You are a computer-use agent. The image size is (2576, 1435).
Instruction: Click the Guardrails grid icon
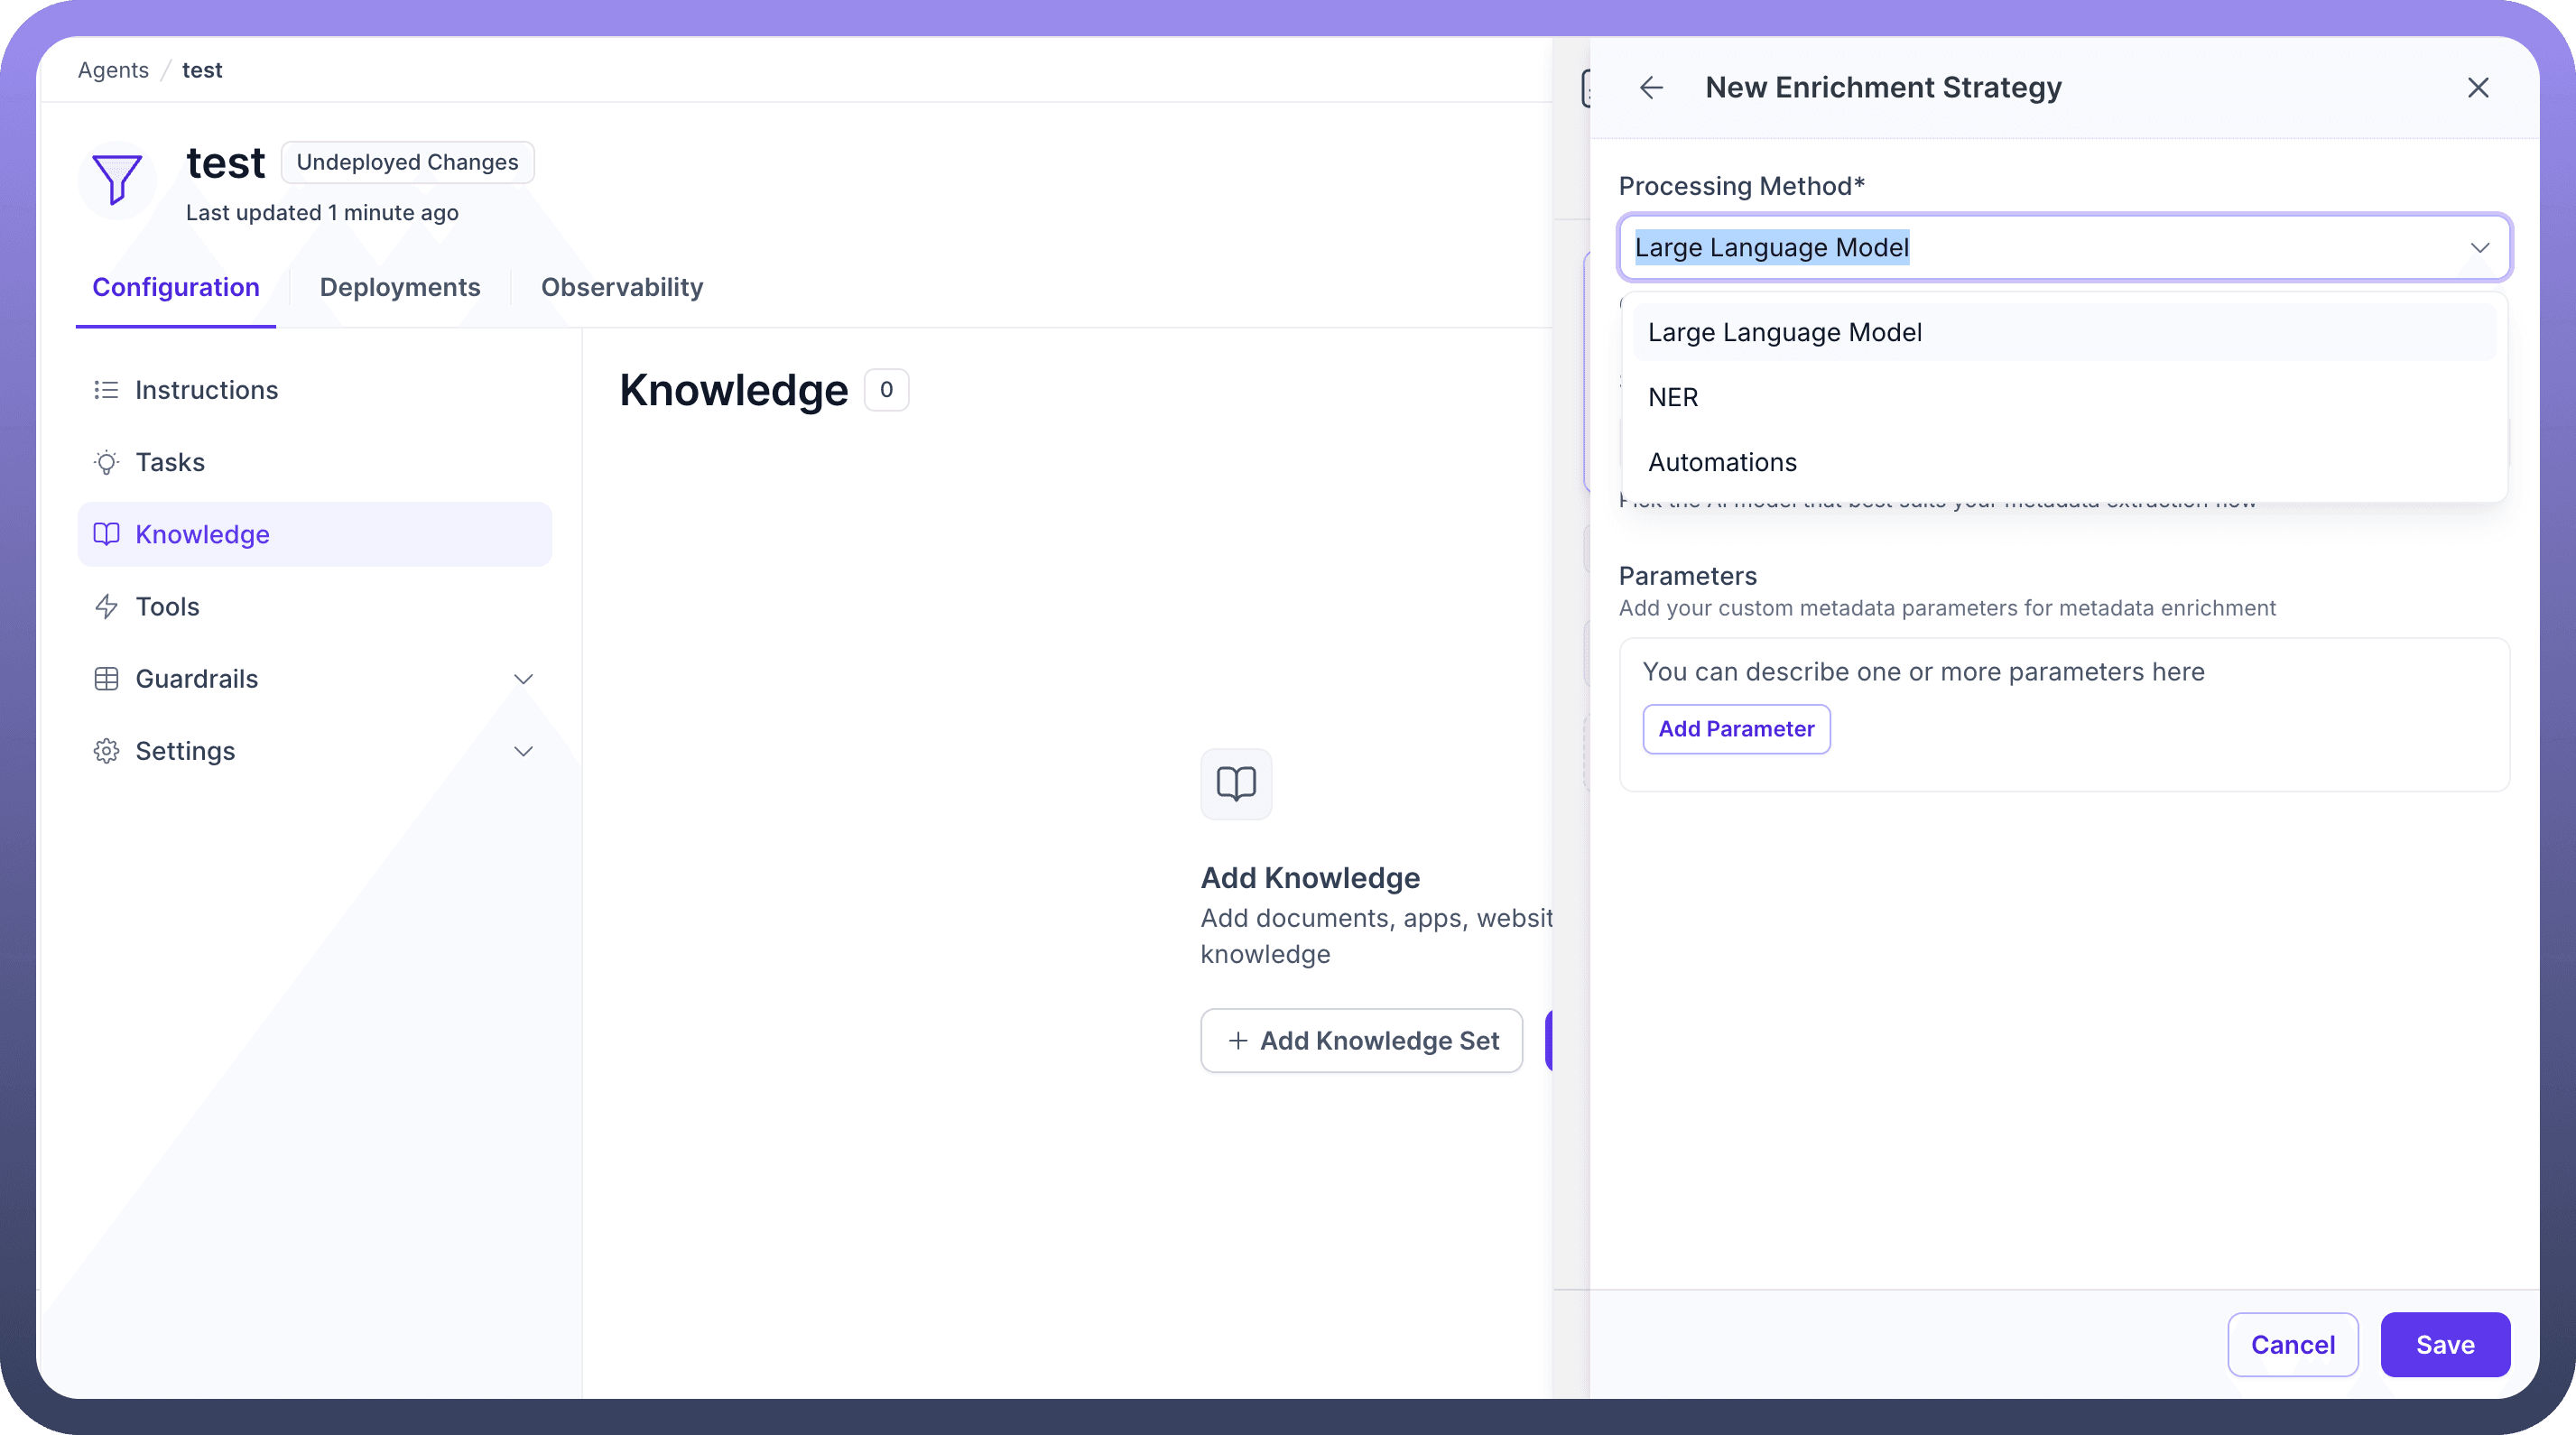(x=106, y=679)
